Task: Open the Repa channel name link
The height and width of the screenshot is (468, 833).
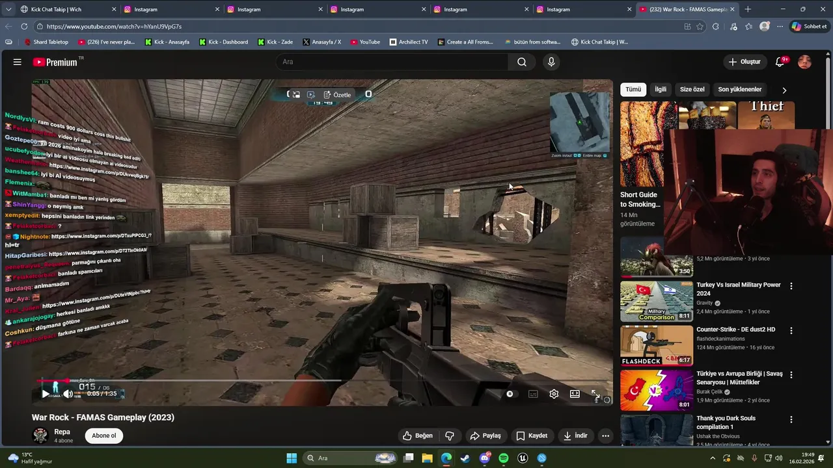Action: [x=62, y=432]
